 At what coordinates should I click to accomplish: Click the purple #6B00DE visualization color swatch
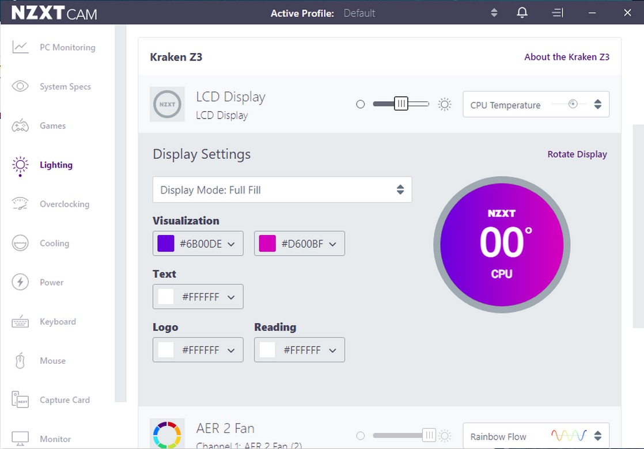point(166,243)
